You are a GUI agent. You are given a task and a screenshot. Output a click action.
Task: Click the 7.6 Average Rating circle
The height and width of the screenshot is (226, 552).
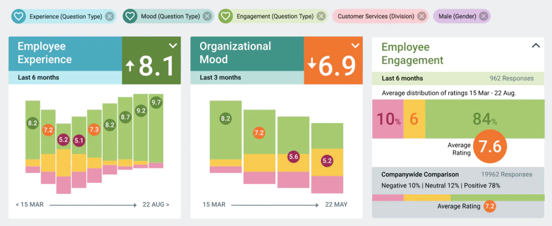(x=490, y=147)
